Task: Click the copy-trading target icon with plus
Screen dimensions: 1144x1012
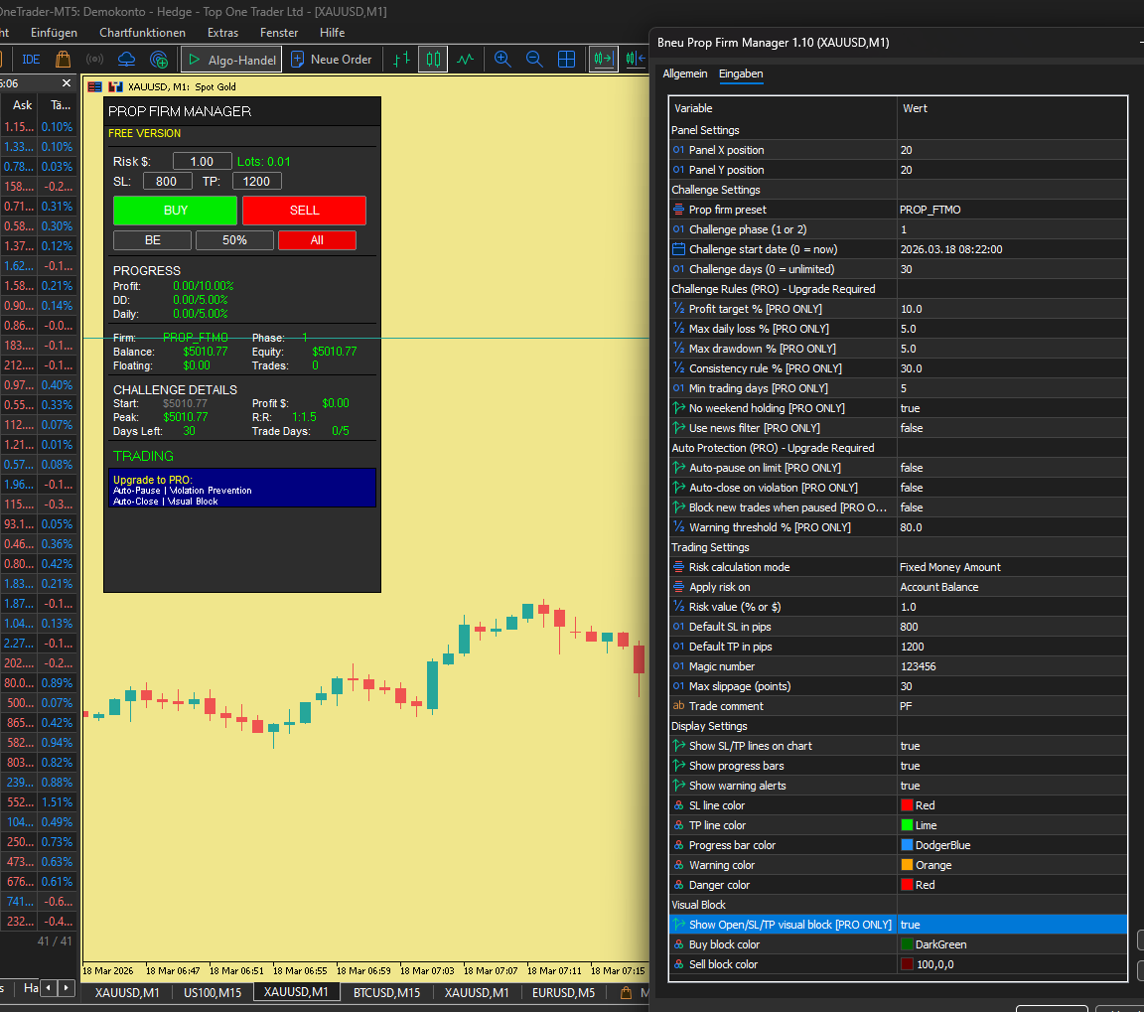Action: (158, 60)
